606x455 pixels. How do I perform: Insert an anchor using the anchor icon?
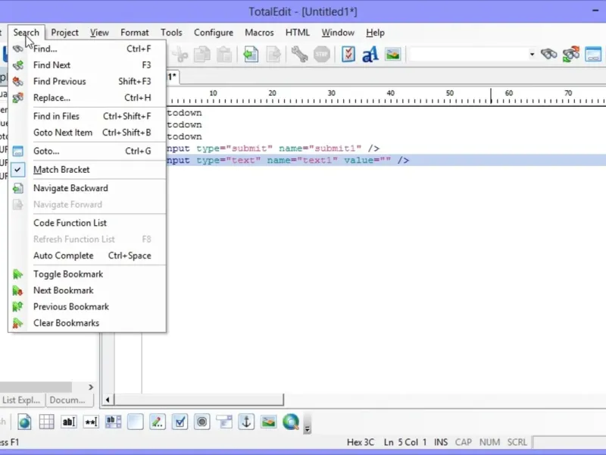point(246,422)
